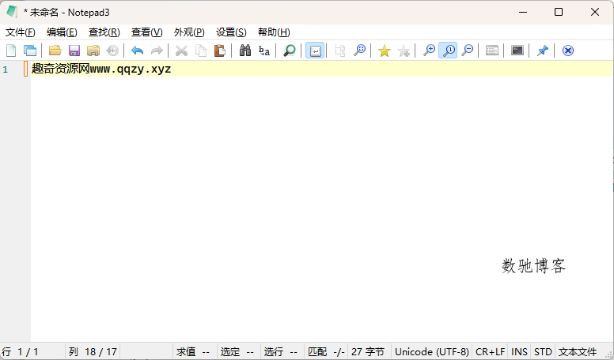Change the syntax scheme via 文本文件 status
Screen dimensions: 614x360
pyautogui.click(x=578, y=352)
